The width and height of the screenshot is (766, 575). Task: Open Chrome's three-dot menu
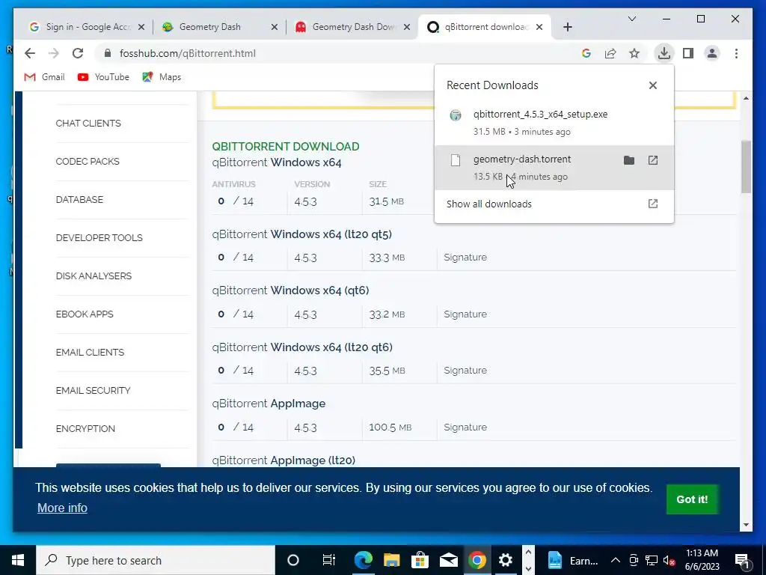tap(736, 53)
